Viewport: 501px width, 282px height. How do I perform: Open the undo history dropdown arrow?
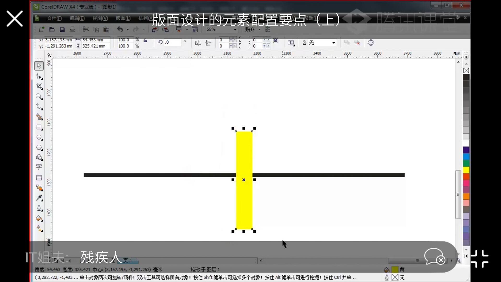tap(128, 30)
